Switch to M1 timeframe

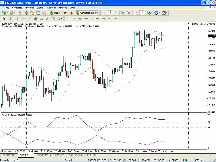68,19
